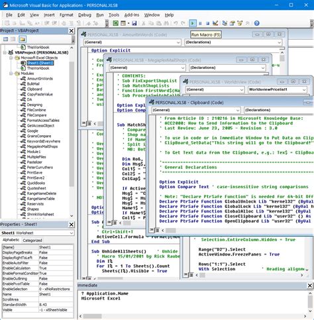Click View Object icon in Project panel

pyautogui.click(x=13, y=39)
